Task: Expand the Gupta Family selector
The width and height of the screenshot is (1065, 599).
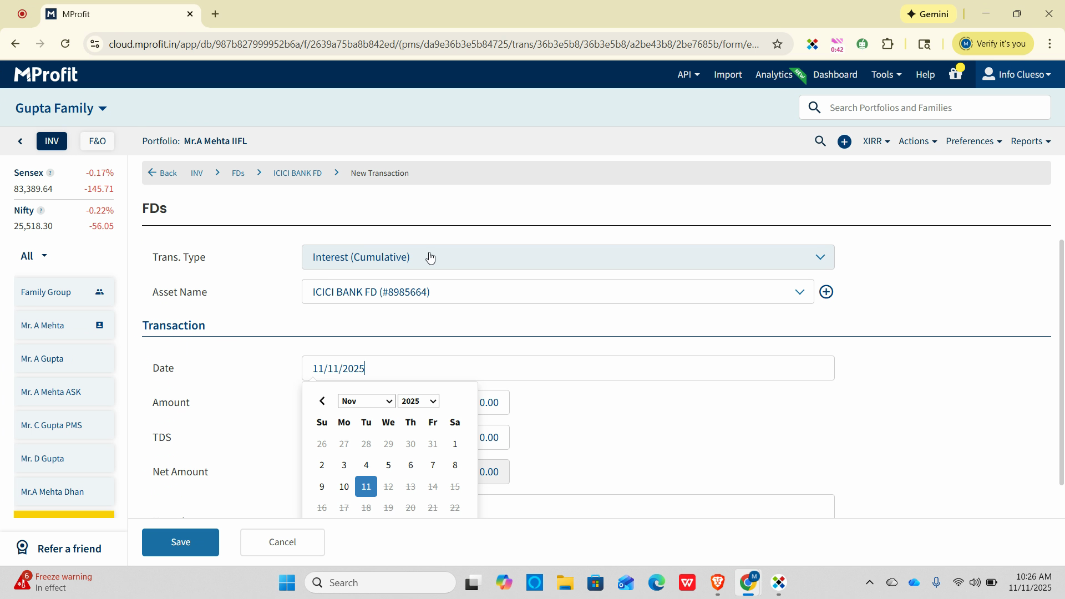Action: (61, 108)
